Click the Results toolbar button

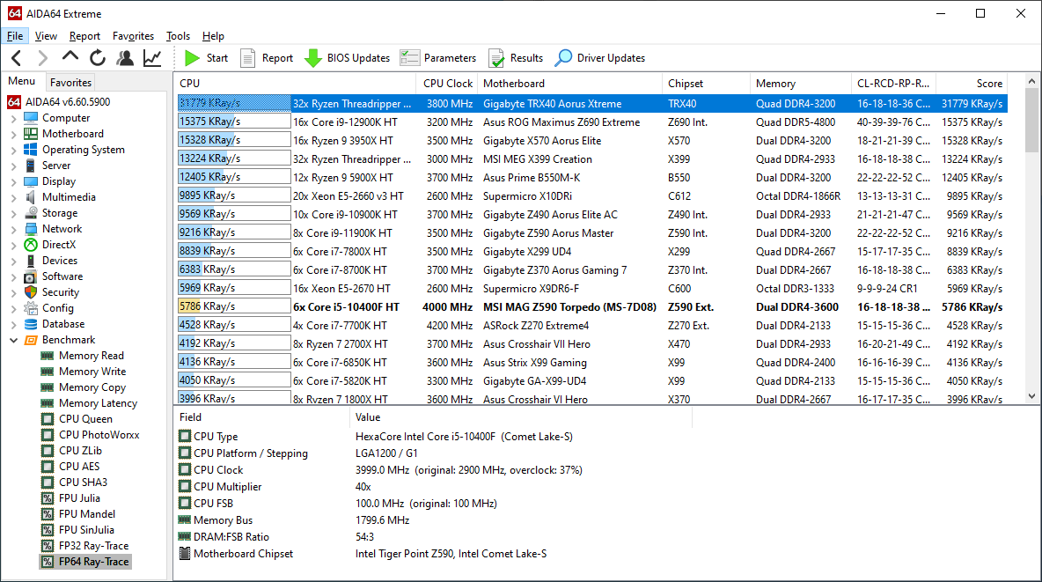point(516,58)
